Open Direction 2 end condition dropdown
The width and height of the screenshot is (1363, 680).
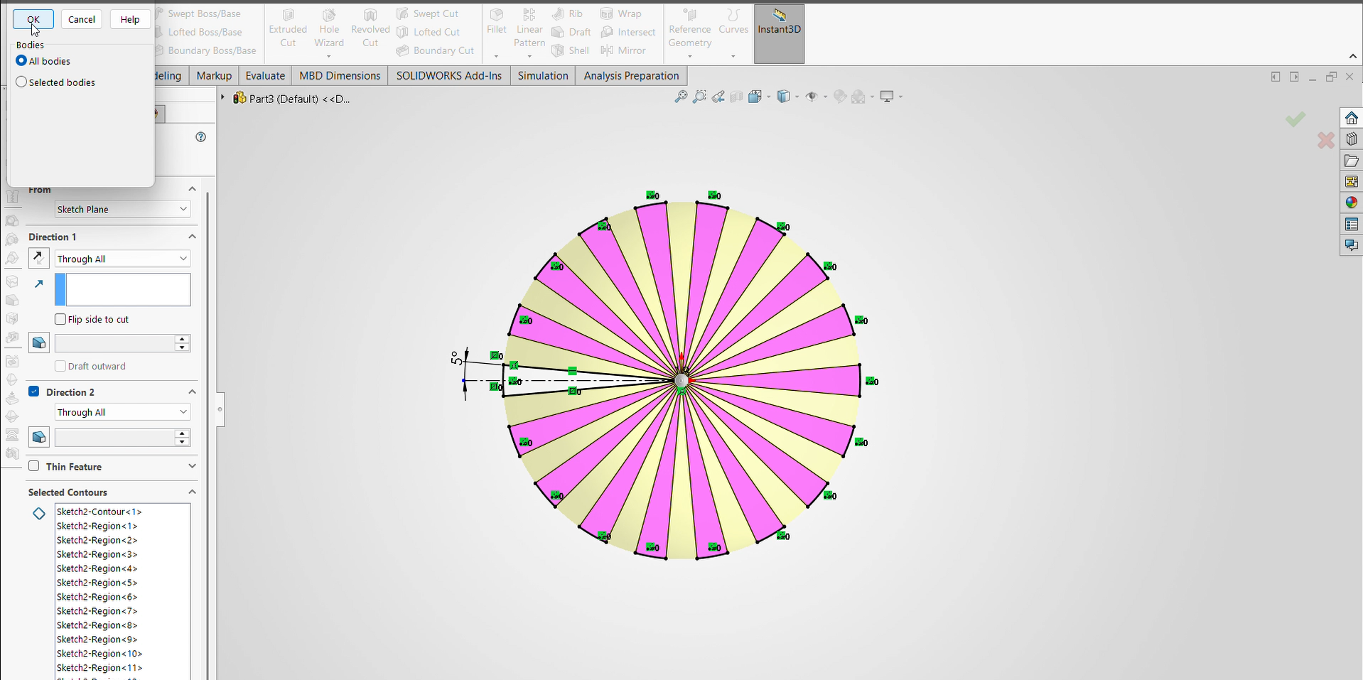click(x=123, y=412)
